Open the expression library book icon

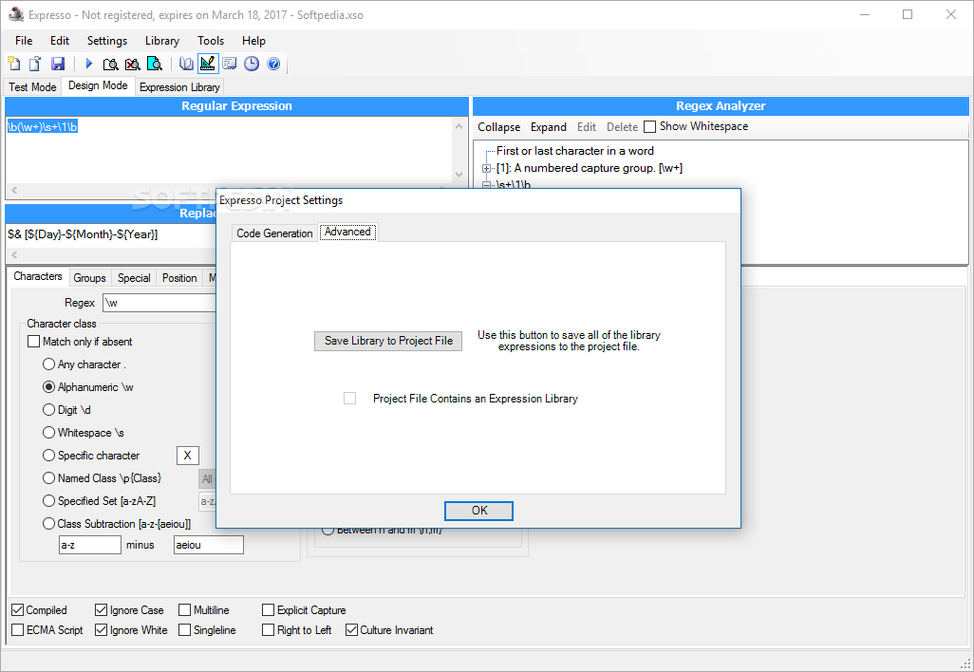(x=186, y=64)
